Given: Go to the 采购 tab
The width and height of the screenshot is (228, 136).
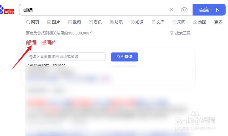Looking at the screenshot, I should tap(179, 22).
